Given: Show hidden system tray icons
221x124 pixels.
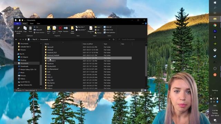Looking at the screenshot, I should click(x=211, y=95).
